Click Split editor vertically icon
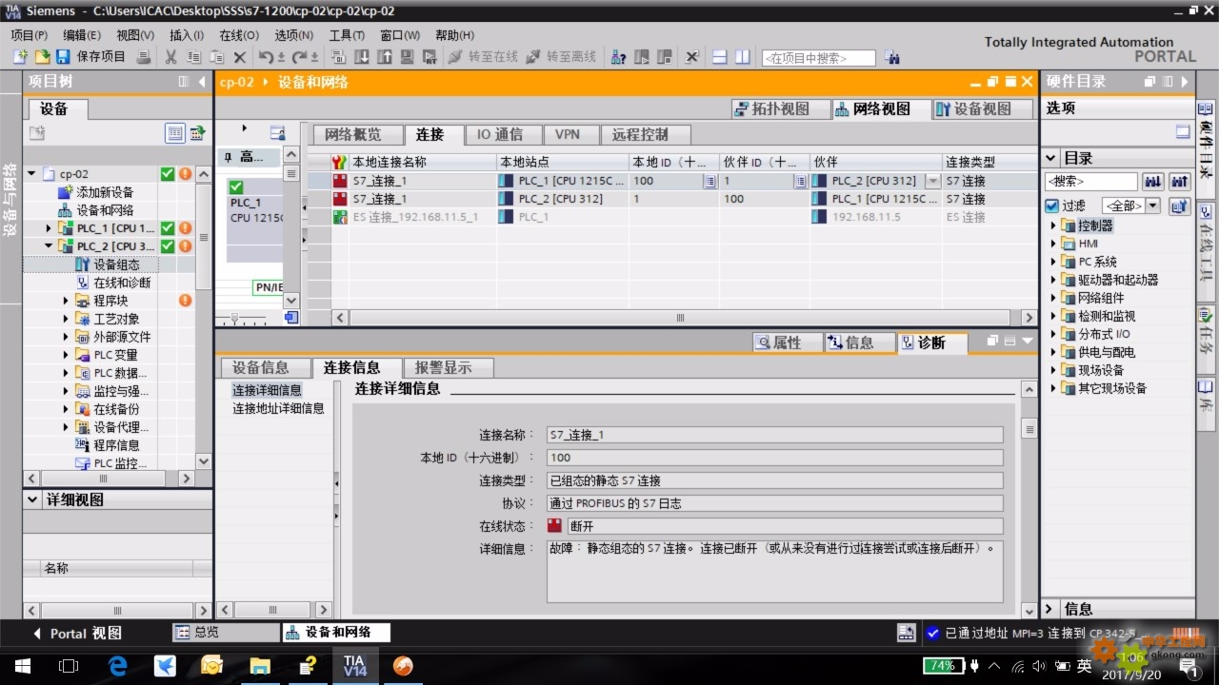 pos(742,57)
